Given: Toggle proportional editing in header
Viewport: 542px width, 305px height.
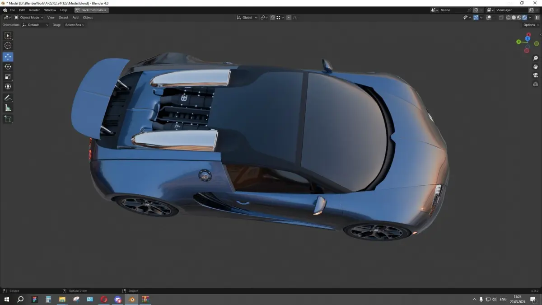Looking at the screenshot, I should tap(289, 18).
